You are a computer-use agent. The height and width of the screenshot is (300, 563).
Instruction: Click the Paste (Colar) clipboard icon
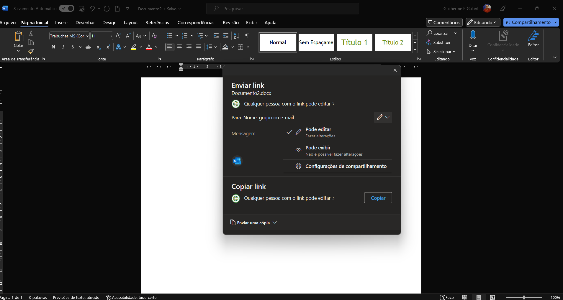(x=19, y=36)
